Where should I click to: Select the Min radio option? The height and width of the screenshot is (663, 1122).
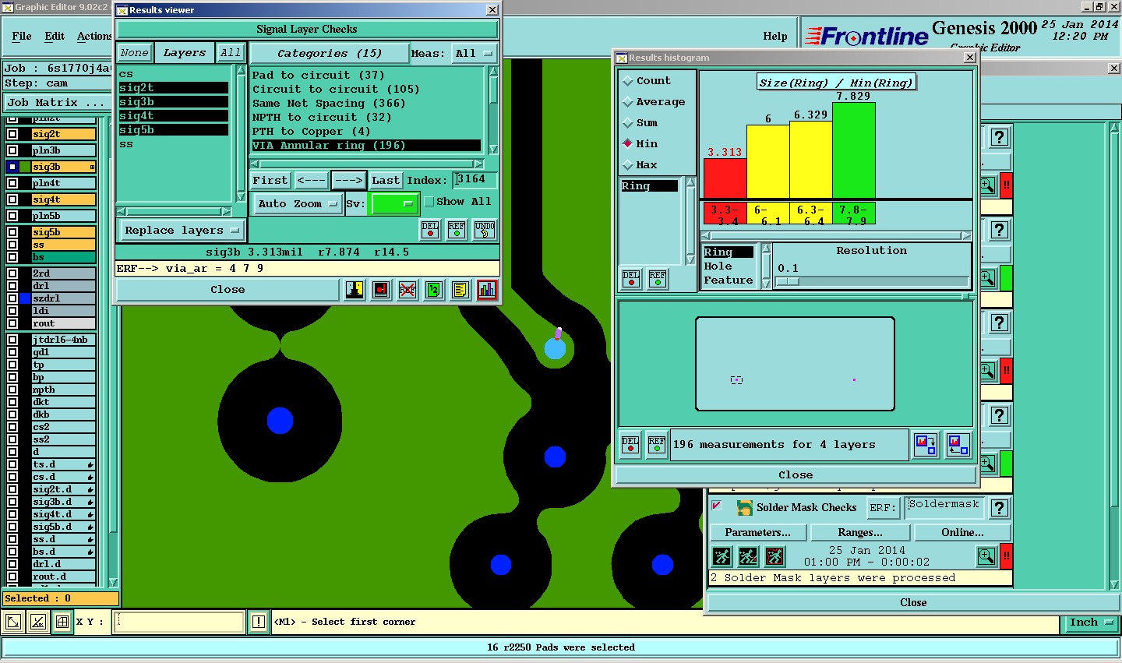click(x=628, y=144)
